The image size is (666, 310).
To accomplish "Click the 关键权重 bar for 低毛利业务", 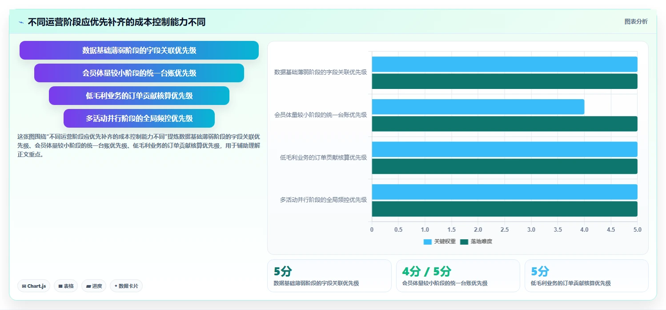I will (x=505, y=149).
